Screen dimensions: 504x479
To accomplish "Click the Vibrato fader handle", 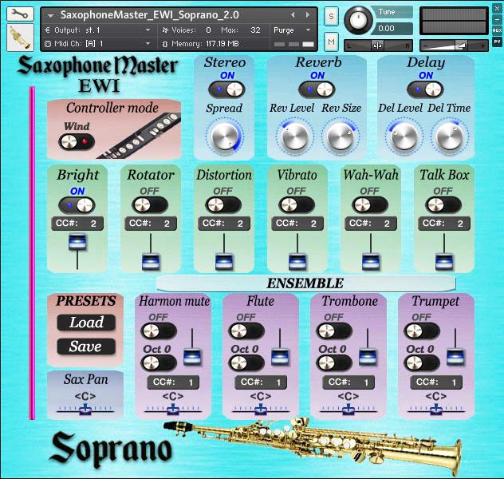I will 297,262.
